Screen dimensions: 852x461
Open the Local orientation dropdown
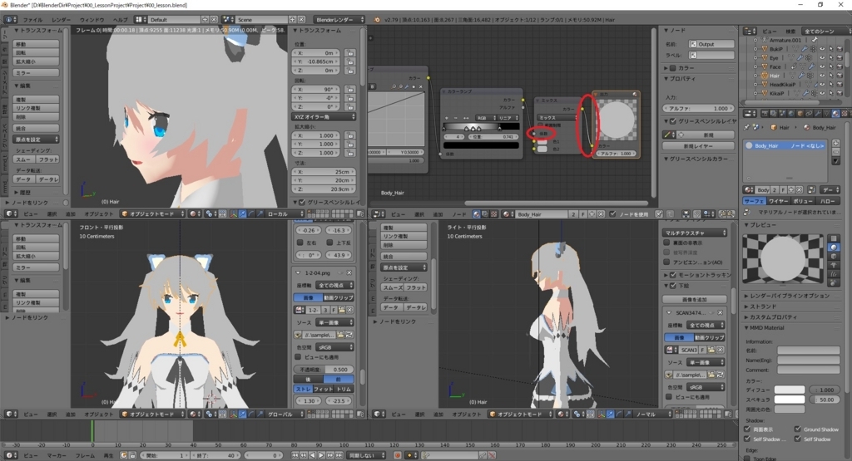point(285,214)
